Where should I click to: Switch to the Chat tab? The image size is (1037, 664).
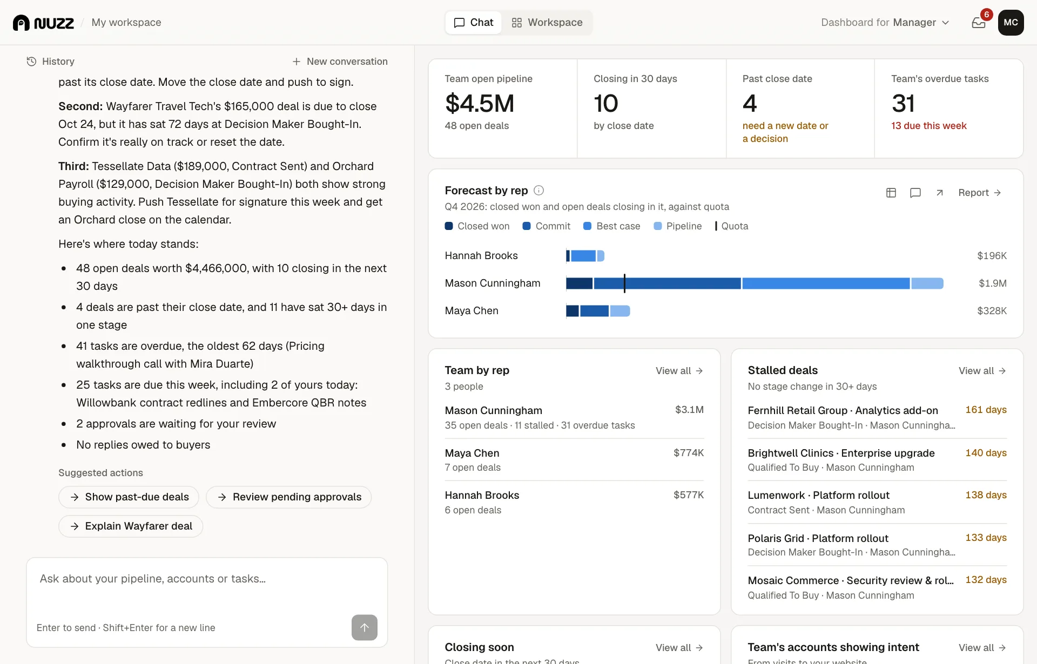[474, 23]
